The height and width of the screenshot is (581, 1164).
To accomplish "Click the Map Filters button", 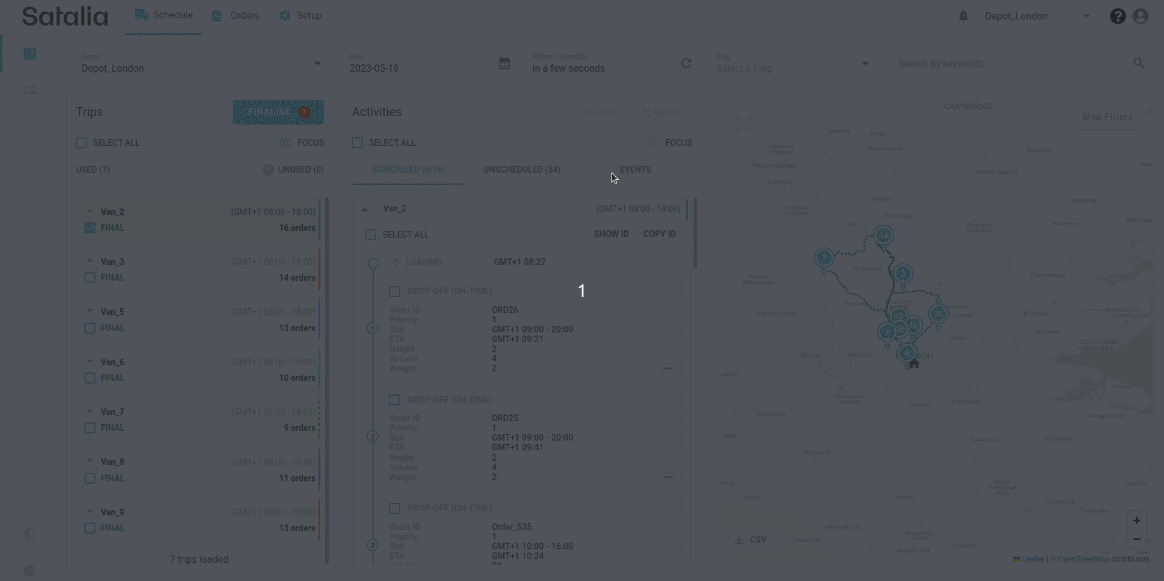I will point(1107,117).
